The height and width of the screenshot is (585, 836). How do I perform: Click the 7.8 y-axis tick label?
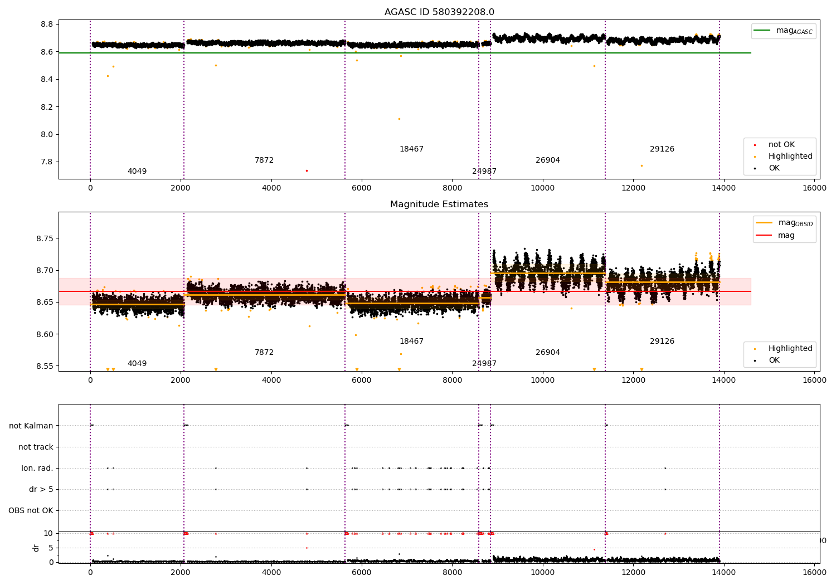[47, 162]
